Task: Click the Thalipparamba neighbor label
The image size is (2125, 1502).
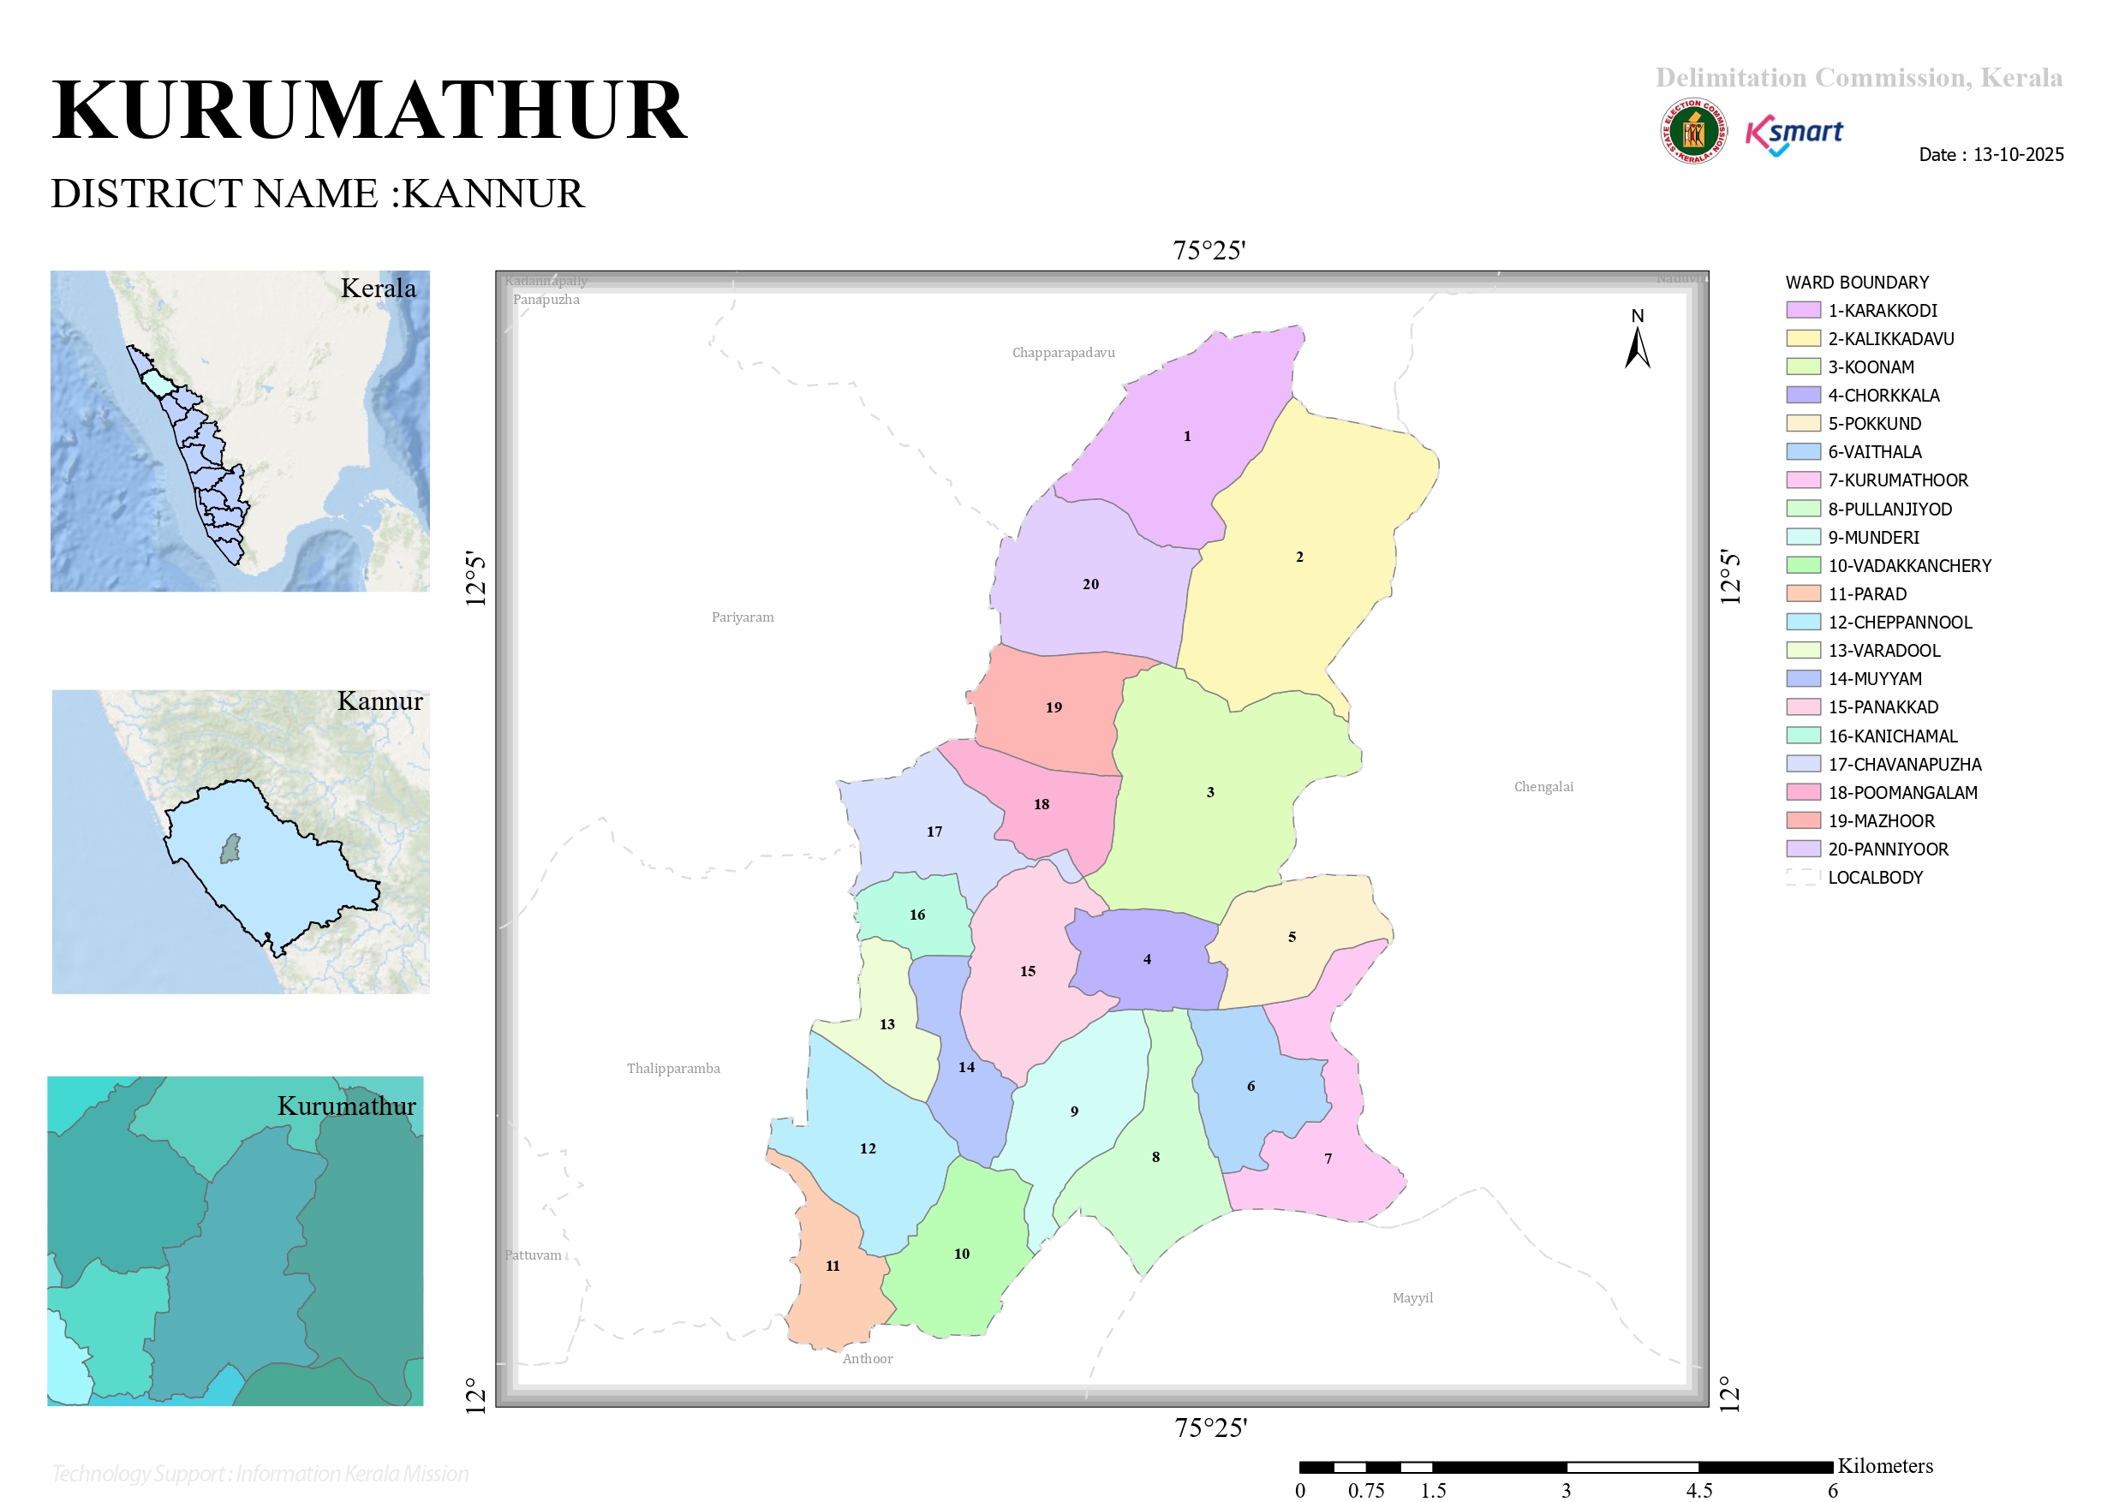Action: pyautogui.click(x=673, y=1069)
